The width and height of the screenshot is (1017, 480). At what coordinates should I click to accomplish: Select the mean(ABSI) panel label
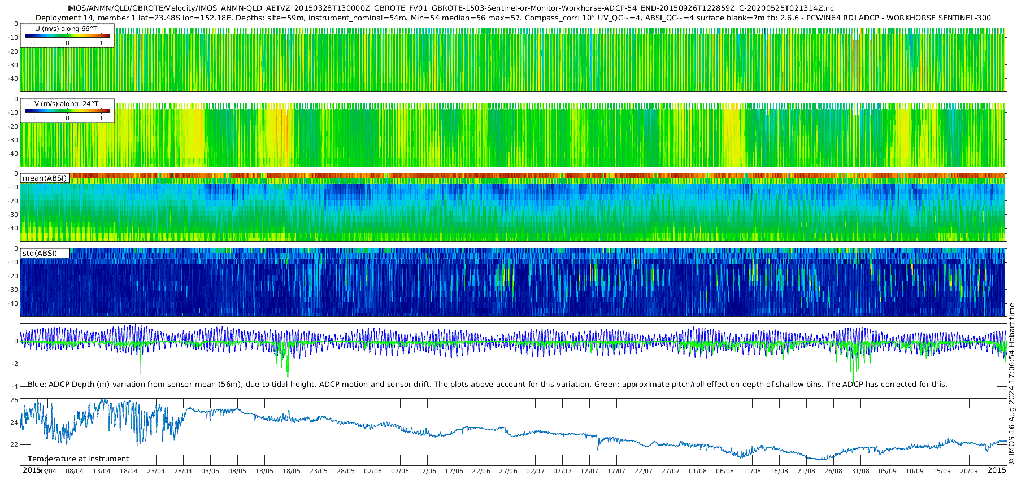click(x=45, y=178)
